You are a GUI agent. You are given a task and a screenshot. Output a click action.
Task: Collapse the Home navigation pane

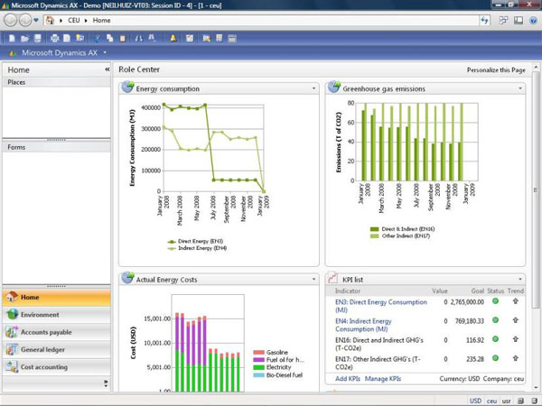click(x=107, y=69)
